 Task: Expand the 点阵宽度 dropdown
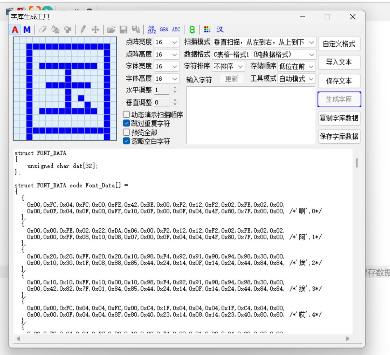(x=167, y=42)
